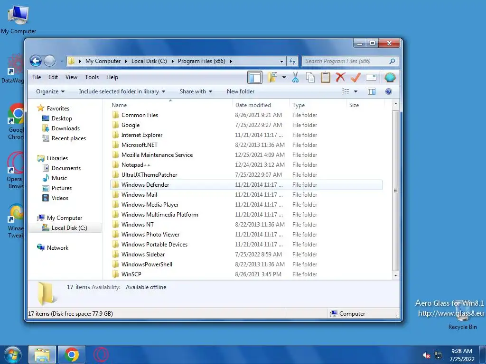The width and height of the screenshot is (486, 364).
Task: Expand the Share with dropdown
Action: tap(196, 91)
